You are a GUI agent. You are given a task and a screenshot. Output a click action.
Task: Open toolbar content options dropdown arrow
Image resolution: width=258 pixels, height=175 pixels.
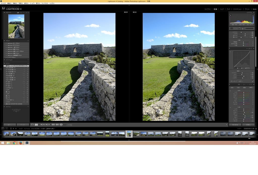(227, 125)
